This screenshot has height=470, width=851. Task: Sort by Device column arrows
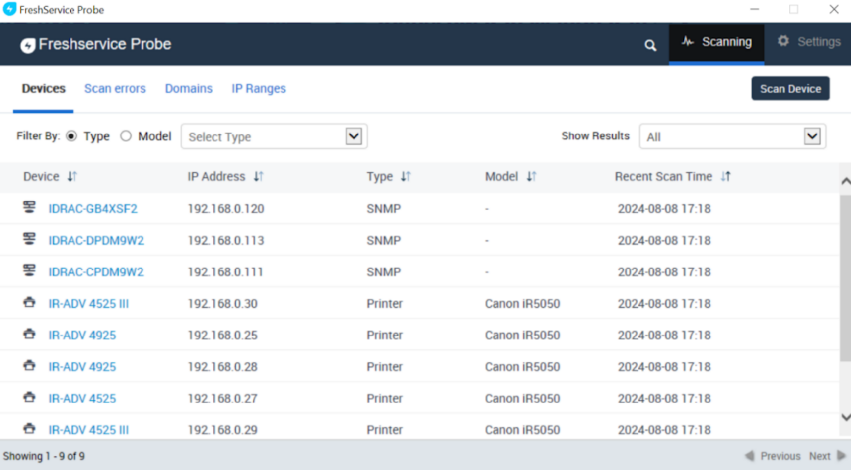point(72,177)
